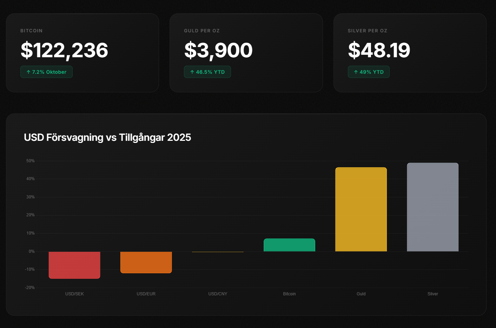Select the 46.5% YTD badge
Image resolution: width=496 pixels, height=328 pixels.
(207, 72)
